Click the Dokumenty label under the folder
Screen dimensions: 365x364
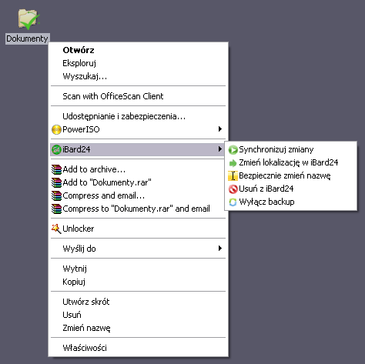pyautogui.click(x=28, y=38)
